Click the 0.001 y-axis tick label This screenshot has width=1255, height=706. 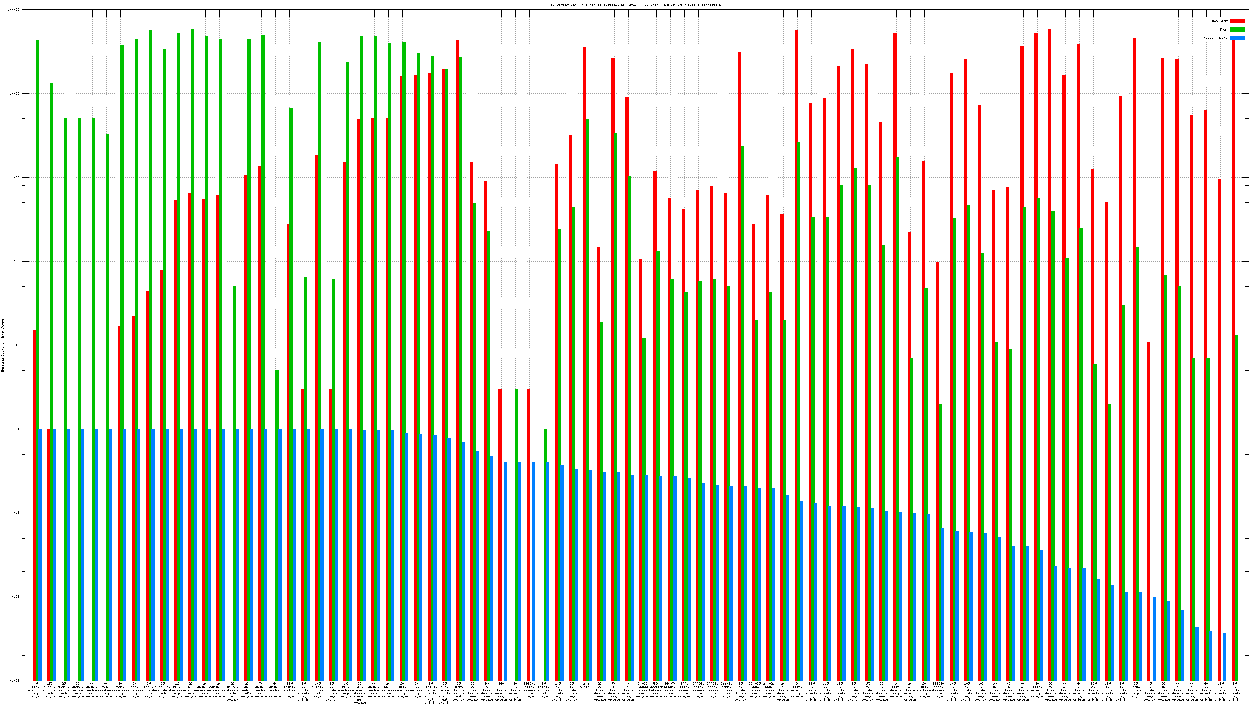tap(15, 681)
